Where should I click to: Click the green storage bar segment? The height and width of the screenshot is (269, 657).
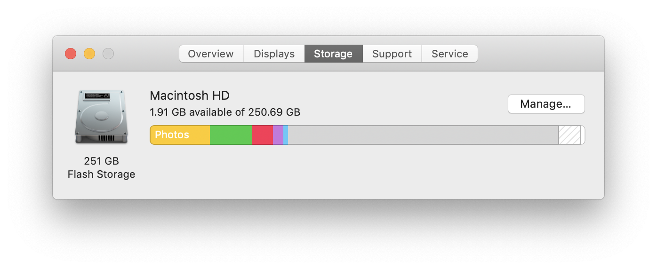click(x=231, y=135)
